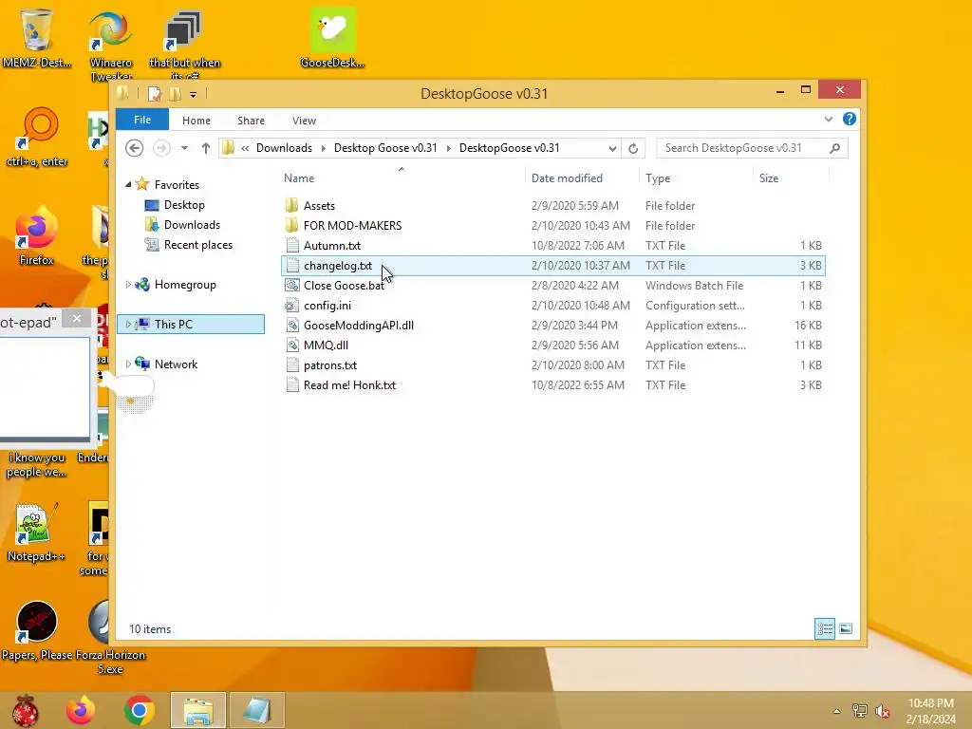972x729 pixels.
Task: Go up one folder level with Up arrow
Action: [x=206, y=148]
